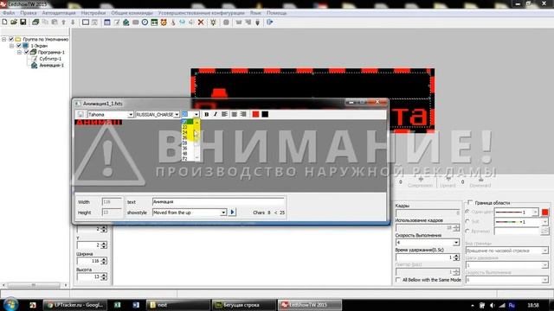554x311 pixels.
Task: Open the Вращение по часовой стрелке dropdown
Action: click(x=544, y=251)
